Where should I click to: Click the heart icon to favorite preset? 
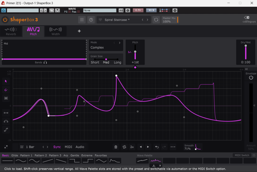click(100, 20)
